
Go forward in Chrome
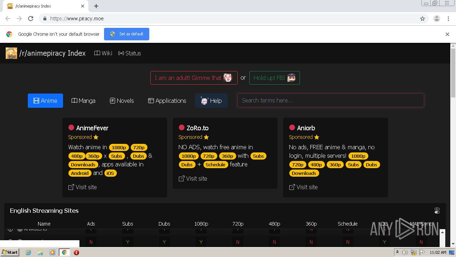tap(19, 19)
